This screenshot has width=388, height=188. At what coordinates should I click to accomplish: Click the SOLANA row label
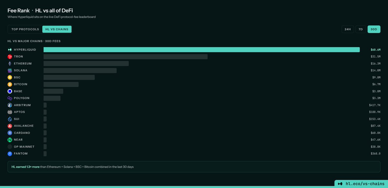(x=21, y=71)
